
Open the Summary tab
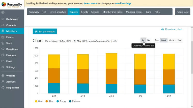(x=34, y=12)
